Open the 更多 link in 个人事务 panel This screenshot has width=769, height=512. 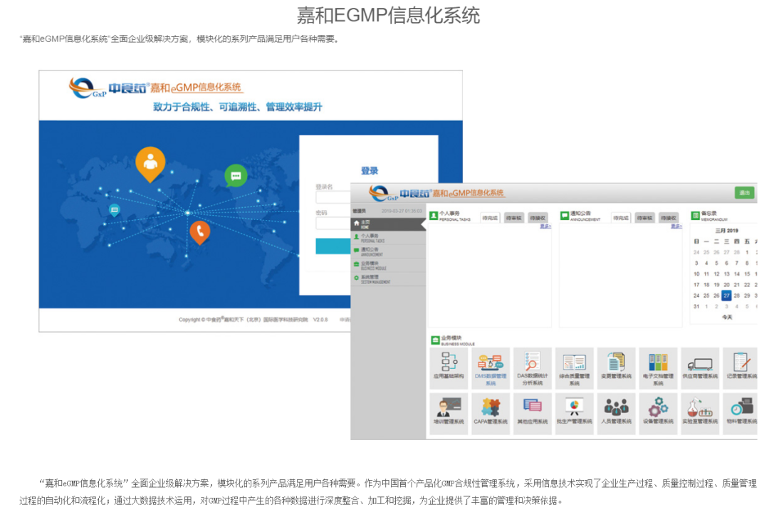coord(545,226)
